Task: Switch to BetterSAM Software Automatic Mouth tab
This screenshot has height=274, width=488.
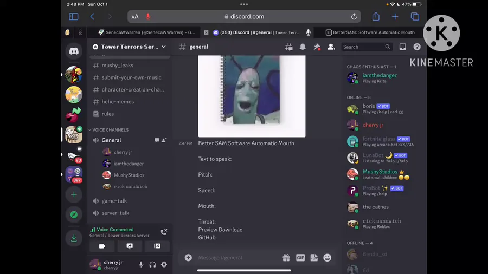Action: 370,32
